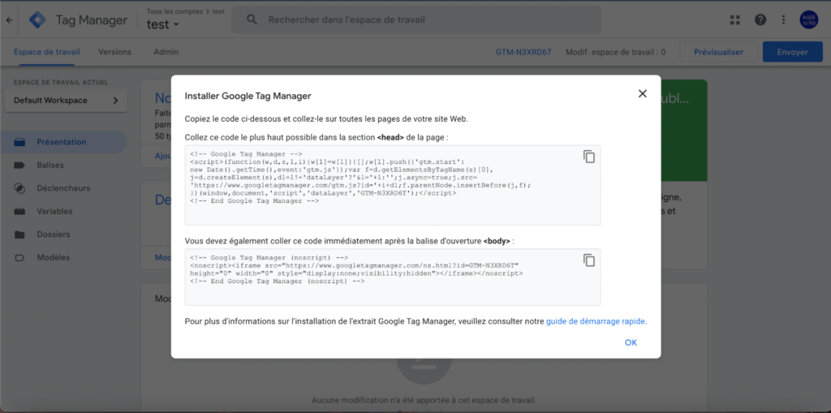This screenshot has height=413, width=831.
Task: Click the search magnifier icon
Action: point(252,19)
